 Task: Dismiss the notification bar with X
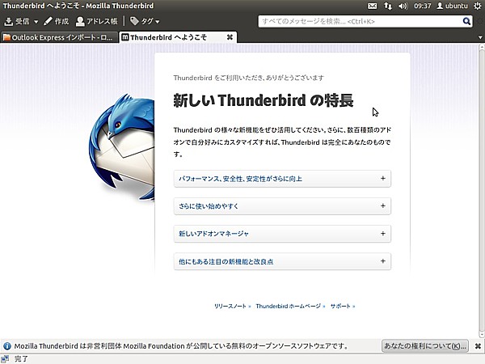point(478,346)
